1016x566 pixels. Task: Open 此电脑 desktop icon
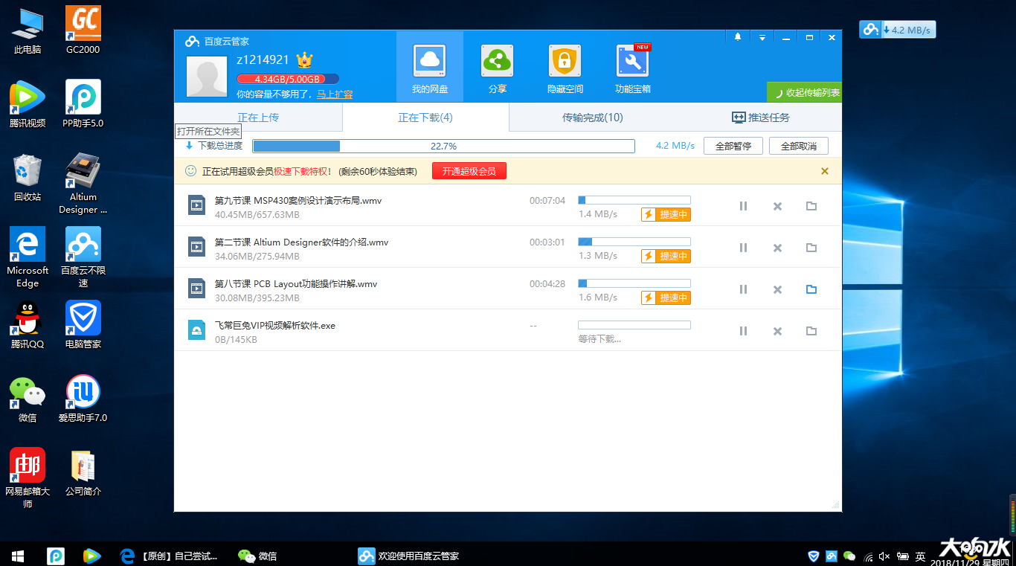pyautogui.click(x=28, y=30)
